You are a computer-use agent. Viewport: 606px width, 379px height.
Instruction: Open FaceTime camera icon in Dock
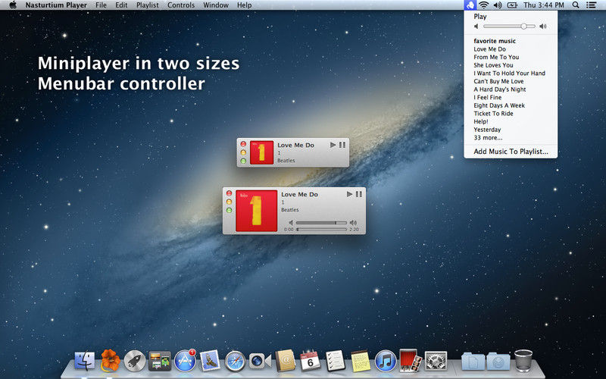[x=260, y=362]
